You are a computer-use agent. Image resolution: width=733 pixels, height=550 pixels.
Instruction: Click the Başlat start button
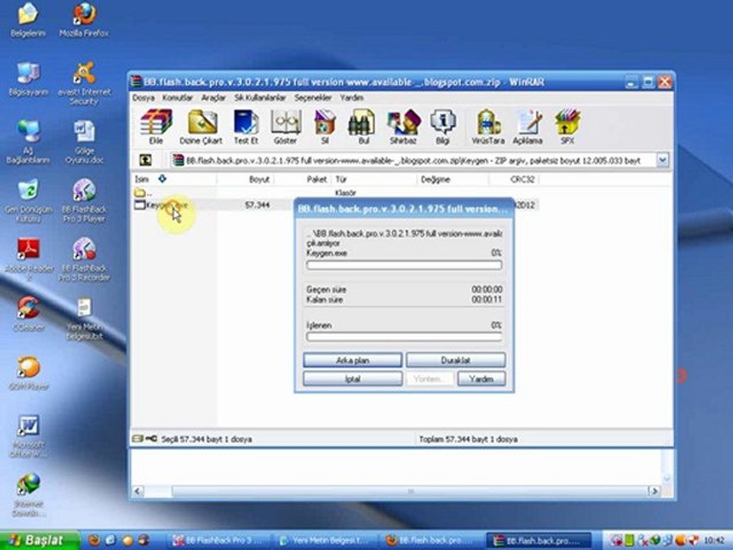click(x=37, y=540)
